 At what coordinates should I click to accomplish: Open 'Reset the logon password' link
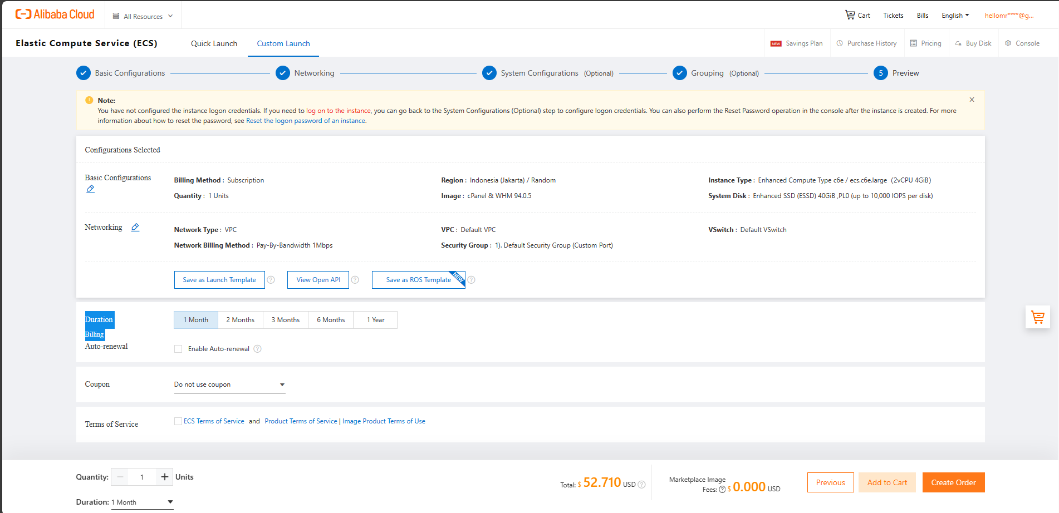click(x=306, y=121)
